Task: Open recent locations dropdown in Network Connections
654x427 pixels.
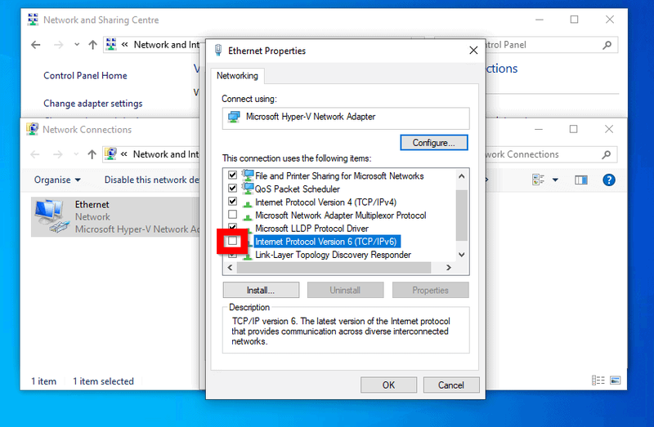Action: [76, 154]
